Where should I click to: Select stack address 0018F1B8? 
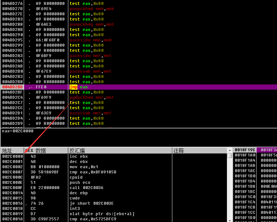245,186
